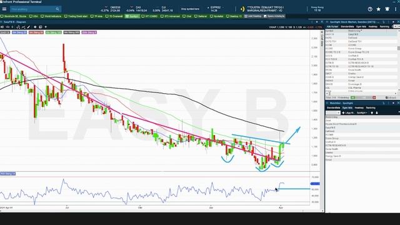
Task: Click the Hong Kong clock
Action: [317, 9]
